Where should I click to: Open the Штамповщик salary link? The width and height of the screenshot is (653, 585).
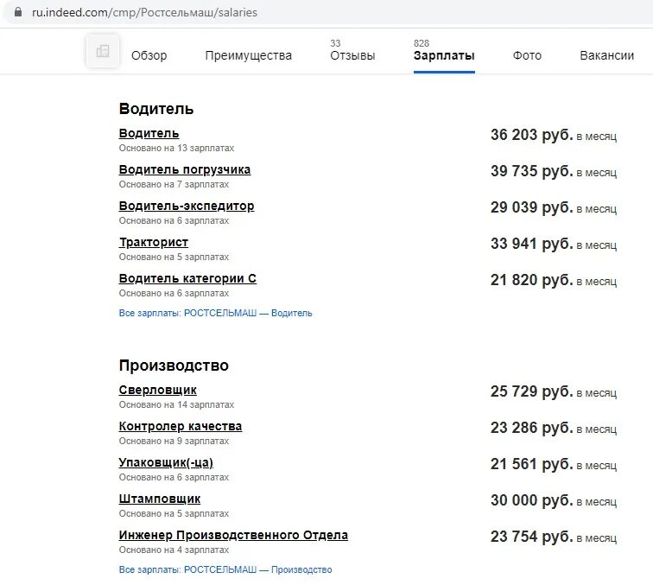tap(160, 499)
